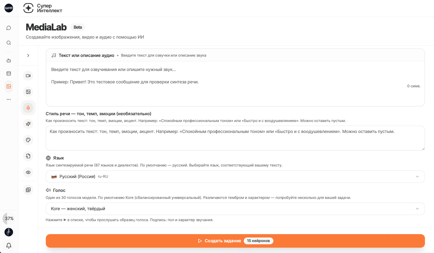
Task: Click the Создать задание button
Action: [235, 241]
